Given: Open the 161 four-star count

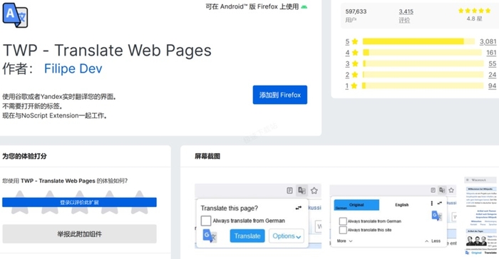Looking at the screenshot, I should (x=491, y=53).
